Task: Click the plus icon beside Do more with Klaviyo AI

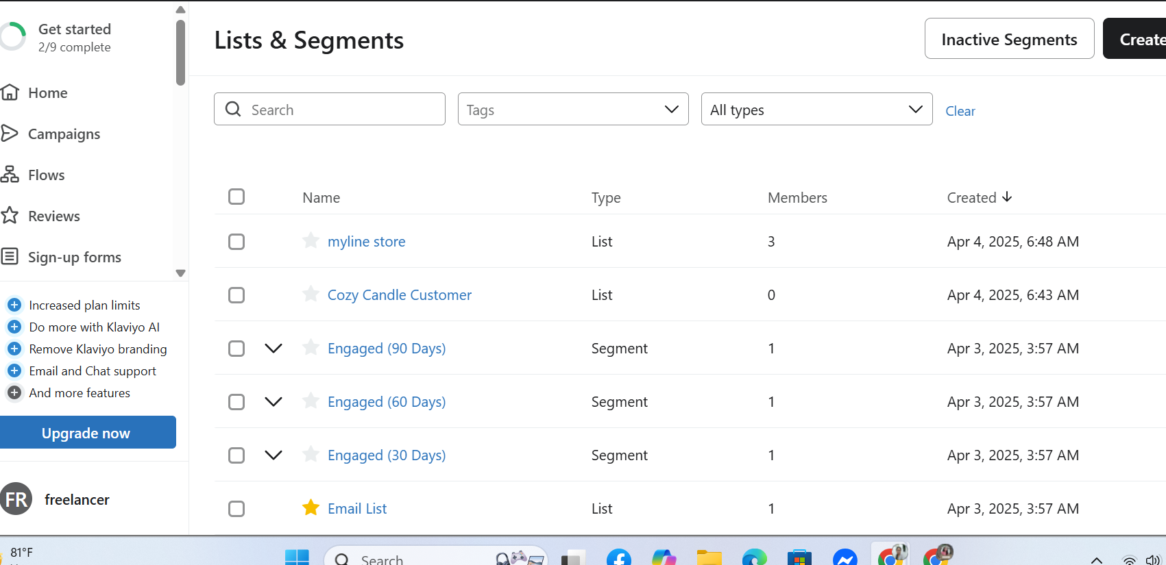Action: pos(14,327)
